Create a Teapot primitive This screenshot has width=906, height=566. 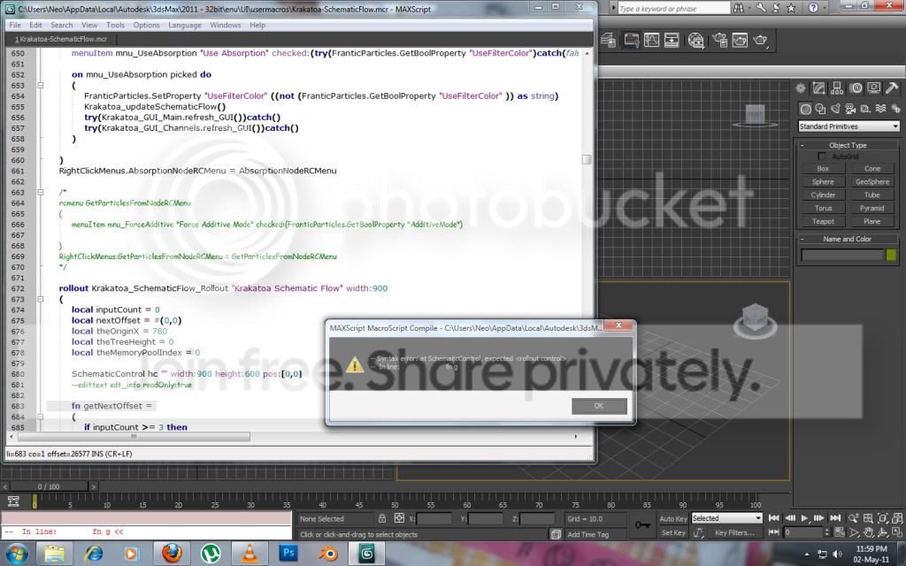823,221
